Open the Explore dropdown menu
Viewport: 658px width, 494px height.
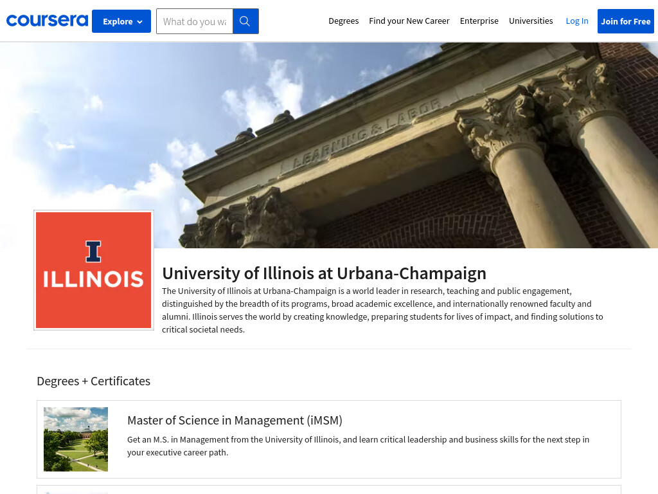click(121, 21)
